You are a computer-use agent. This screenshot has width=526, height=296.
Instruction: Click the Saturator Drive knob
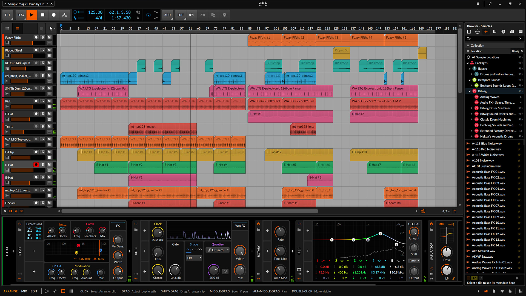[x=447, y=252]
